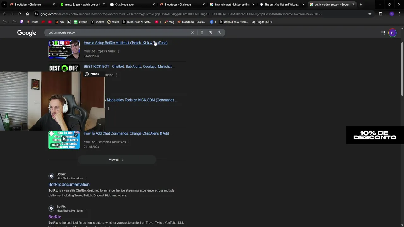Open the smokes bookmark
Image resolution: width=404 pixels, height=227 pixels.
pos(97,22)
